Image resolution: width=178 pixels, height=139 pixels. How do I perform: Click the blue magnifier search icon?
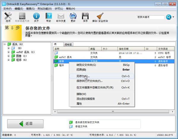(169, 17)
